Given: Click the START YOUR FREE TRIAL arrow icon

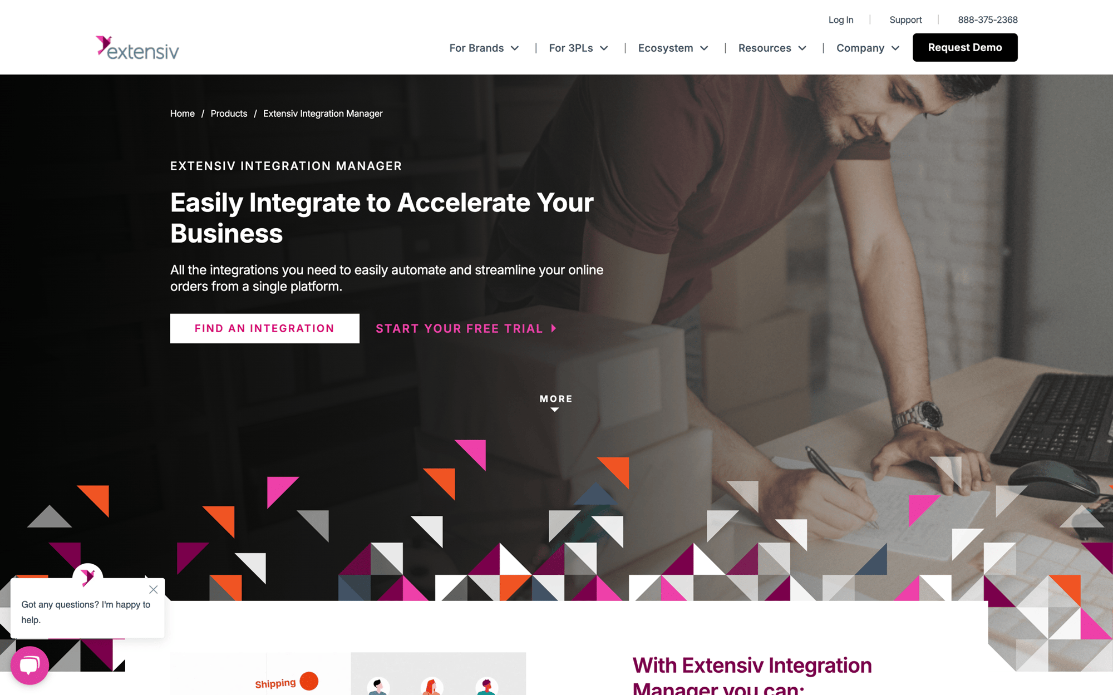Looking at the screenshot, I should (x=556, y=328).
